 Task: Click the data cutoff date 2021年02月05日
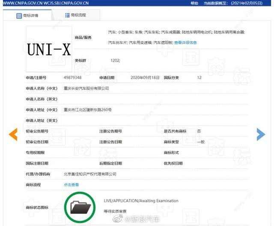pyautogui.click(x=247, y=3)
